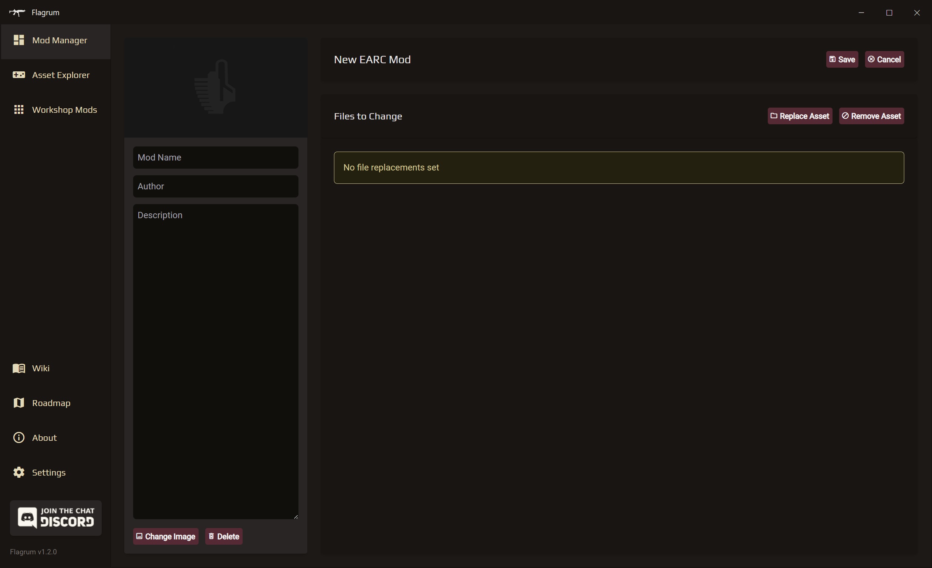Grab the Description box resize handle
The image size is (932, 568).
point(296,517)
